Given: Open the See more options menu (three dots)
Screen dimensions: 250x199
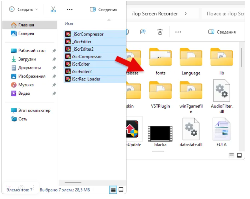Looking at the screenshot, I should point(70,9).
